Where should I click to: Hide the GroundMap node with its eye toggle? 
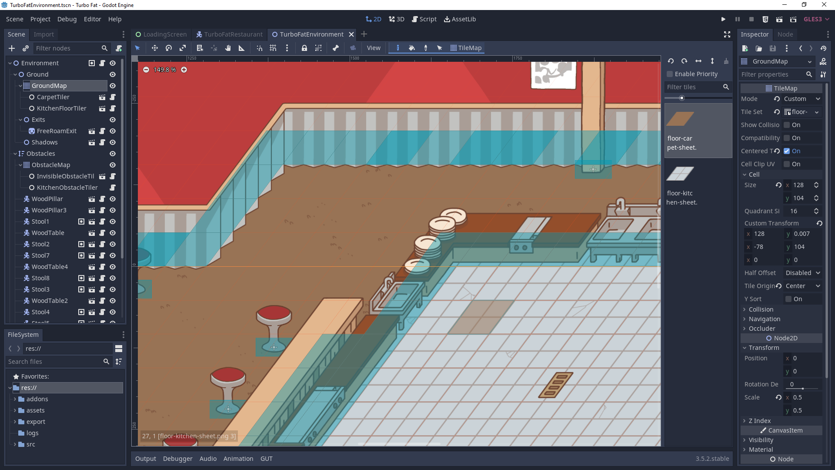(x=112, y=86)
